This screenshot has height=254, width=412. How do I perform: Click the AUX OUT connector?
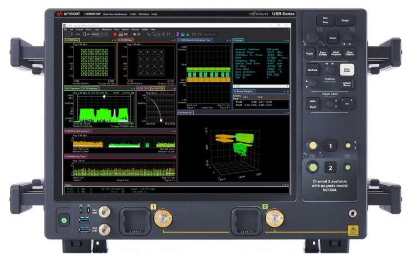pyautogui.click(x=104, y=230)
